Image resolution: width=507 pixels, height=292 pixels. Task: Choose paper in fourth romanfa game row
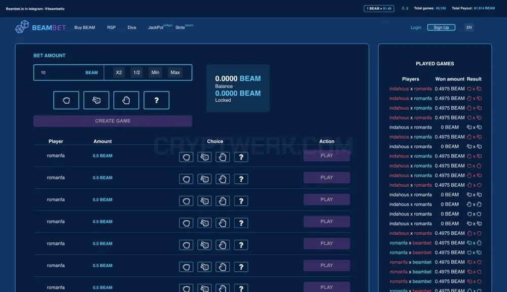(223, 223)
